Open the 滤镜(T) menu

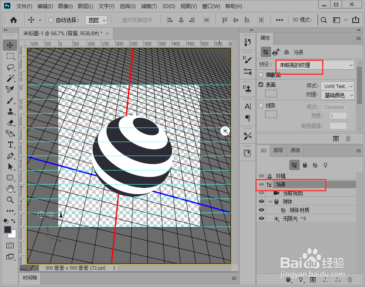[x=149, y=6]
